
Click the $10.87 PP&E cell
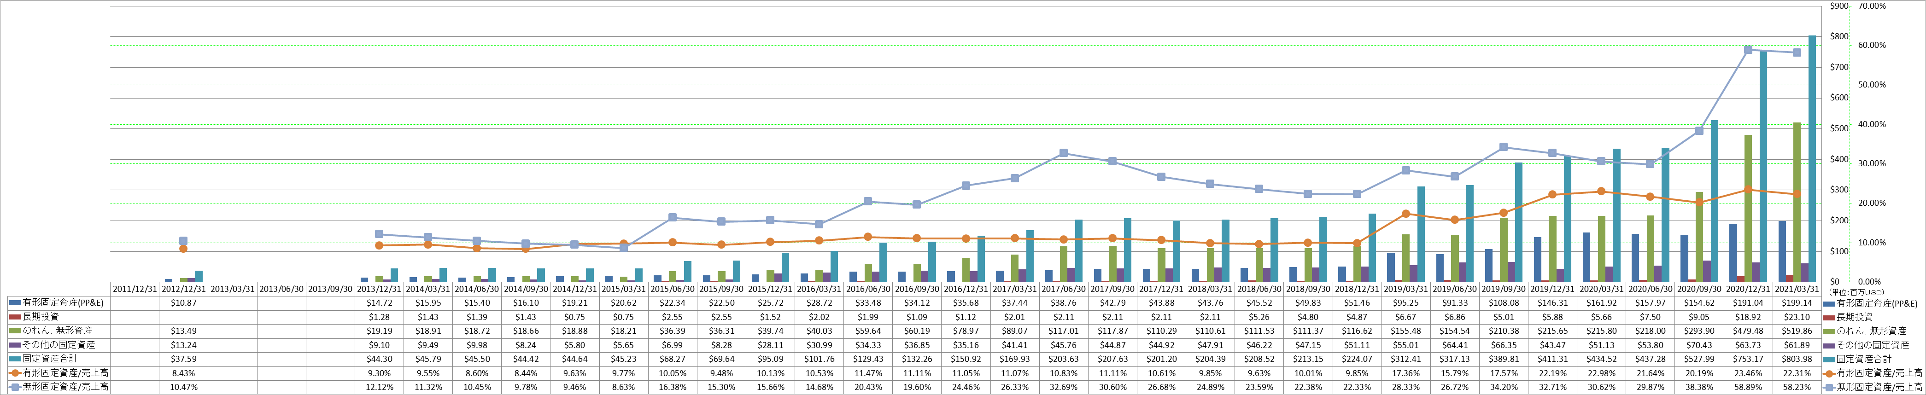pos(184,303)
